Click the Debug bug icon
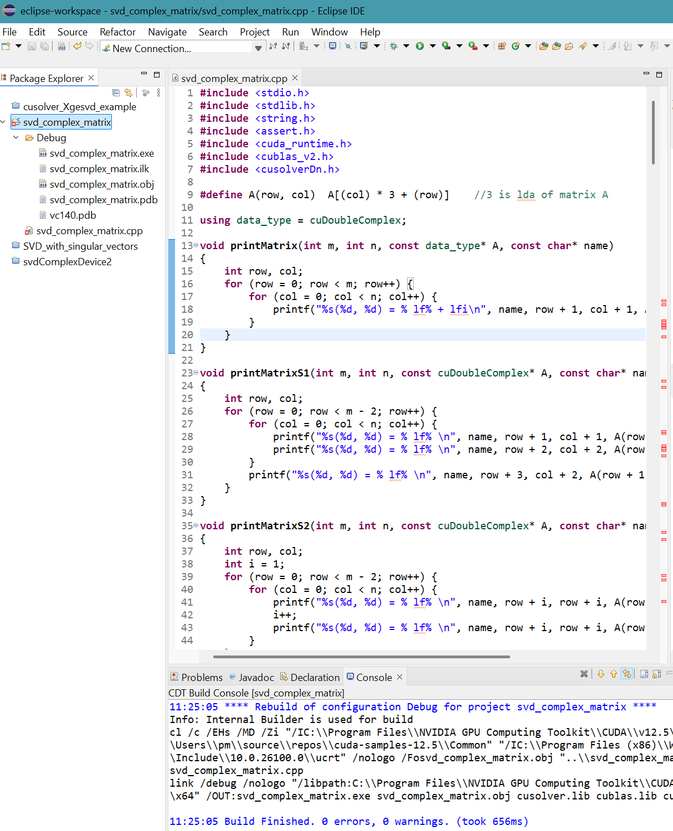Image resolution: width=673 pixels, height=831 pixels. [393, 47]
